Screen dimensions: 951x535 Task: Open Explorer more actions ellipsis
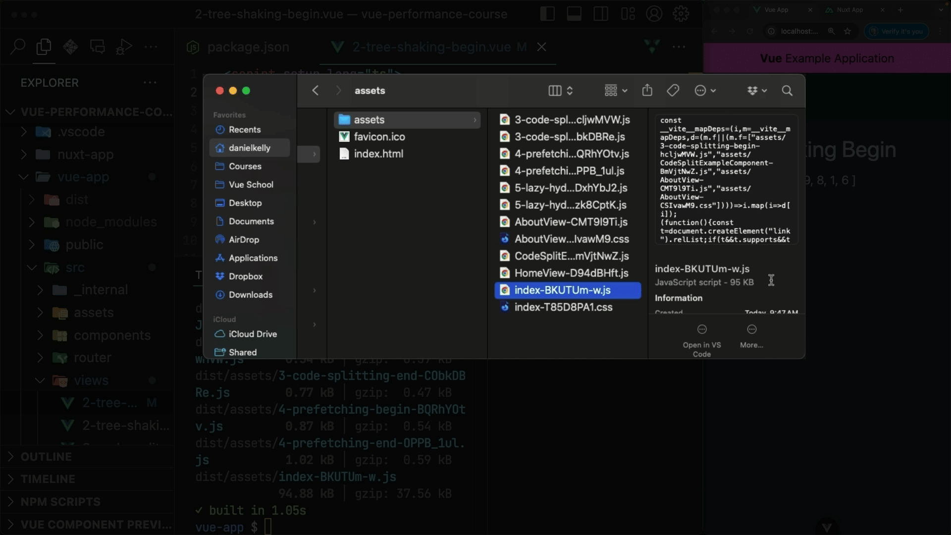pos(150,83)
